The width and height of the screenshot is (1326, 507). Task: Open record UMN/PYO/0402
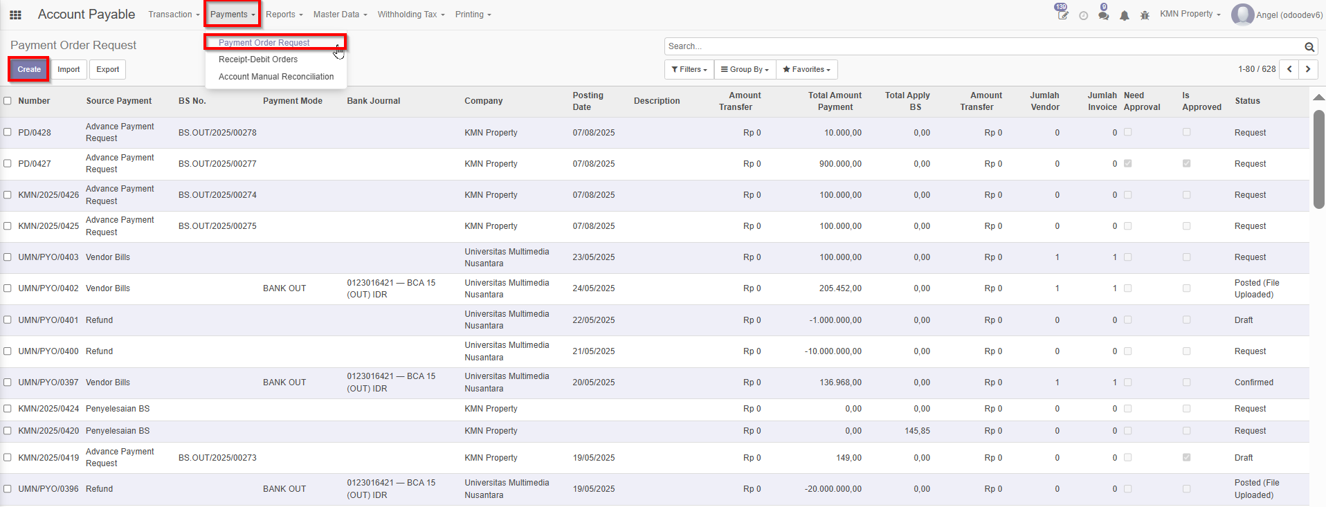[48, 288]
